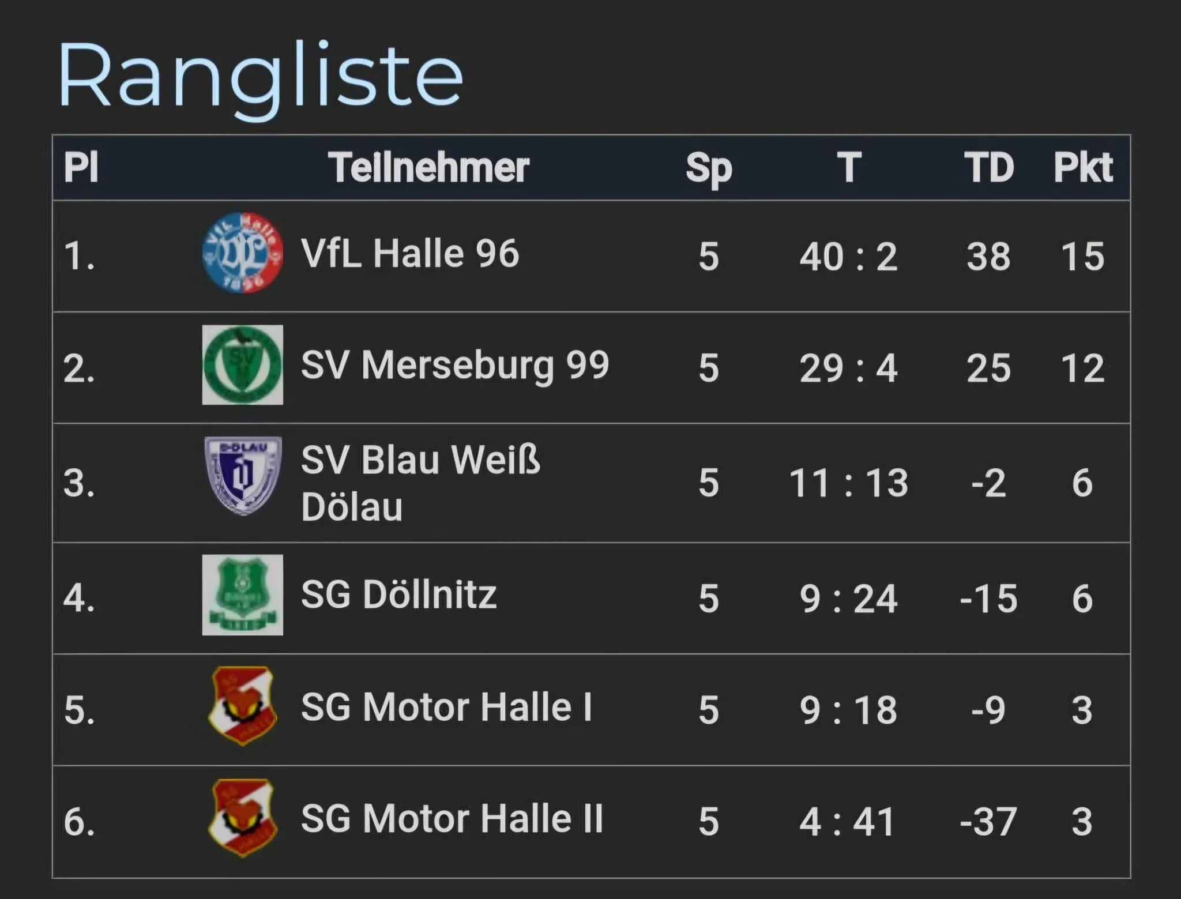The image size is (1181, 899).
Task: Click the SG Döllnitz green club logo
Action: click(x=242, y=595)
